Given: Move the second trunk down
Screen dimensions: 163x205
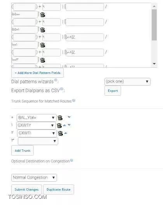Looking at the screenshot, I should [69, 125].
